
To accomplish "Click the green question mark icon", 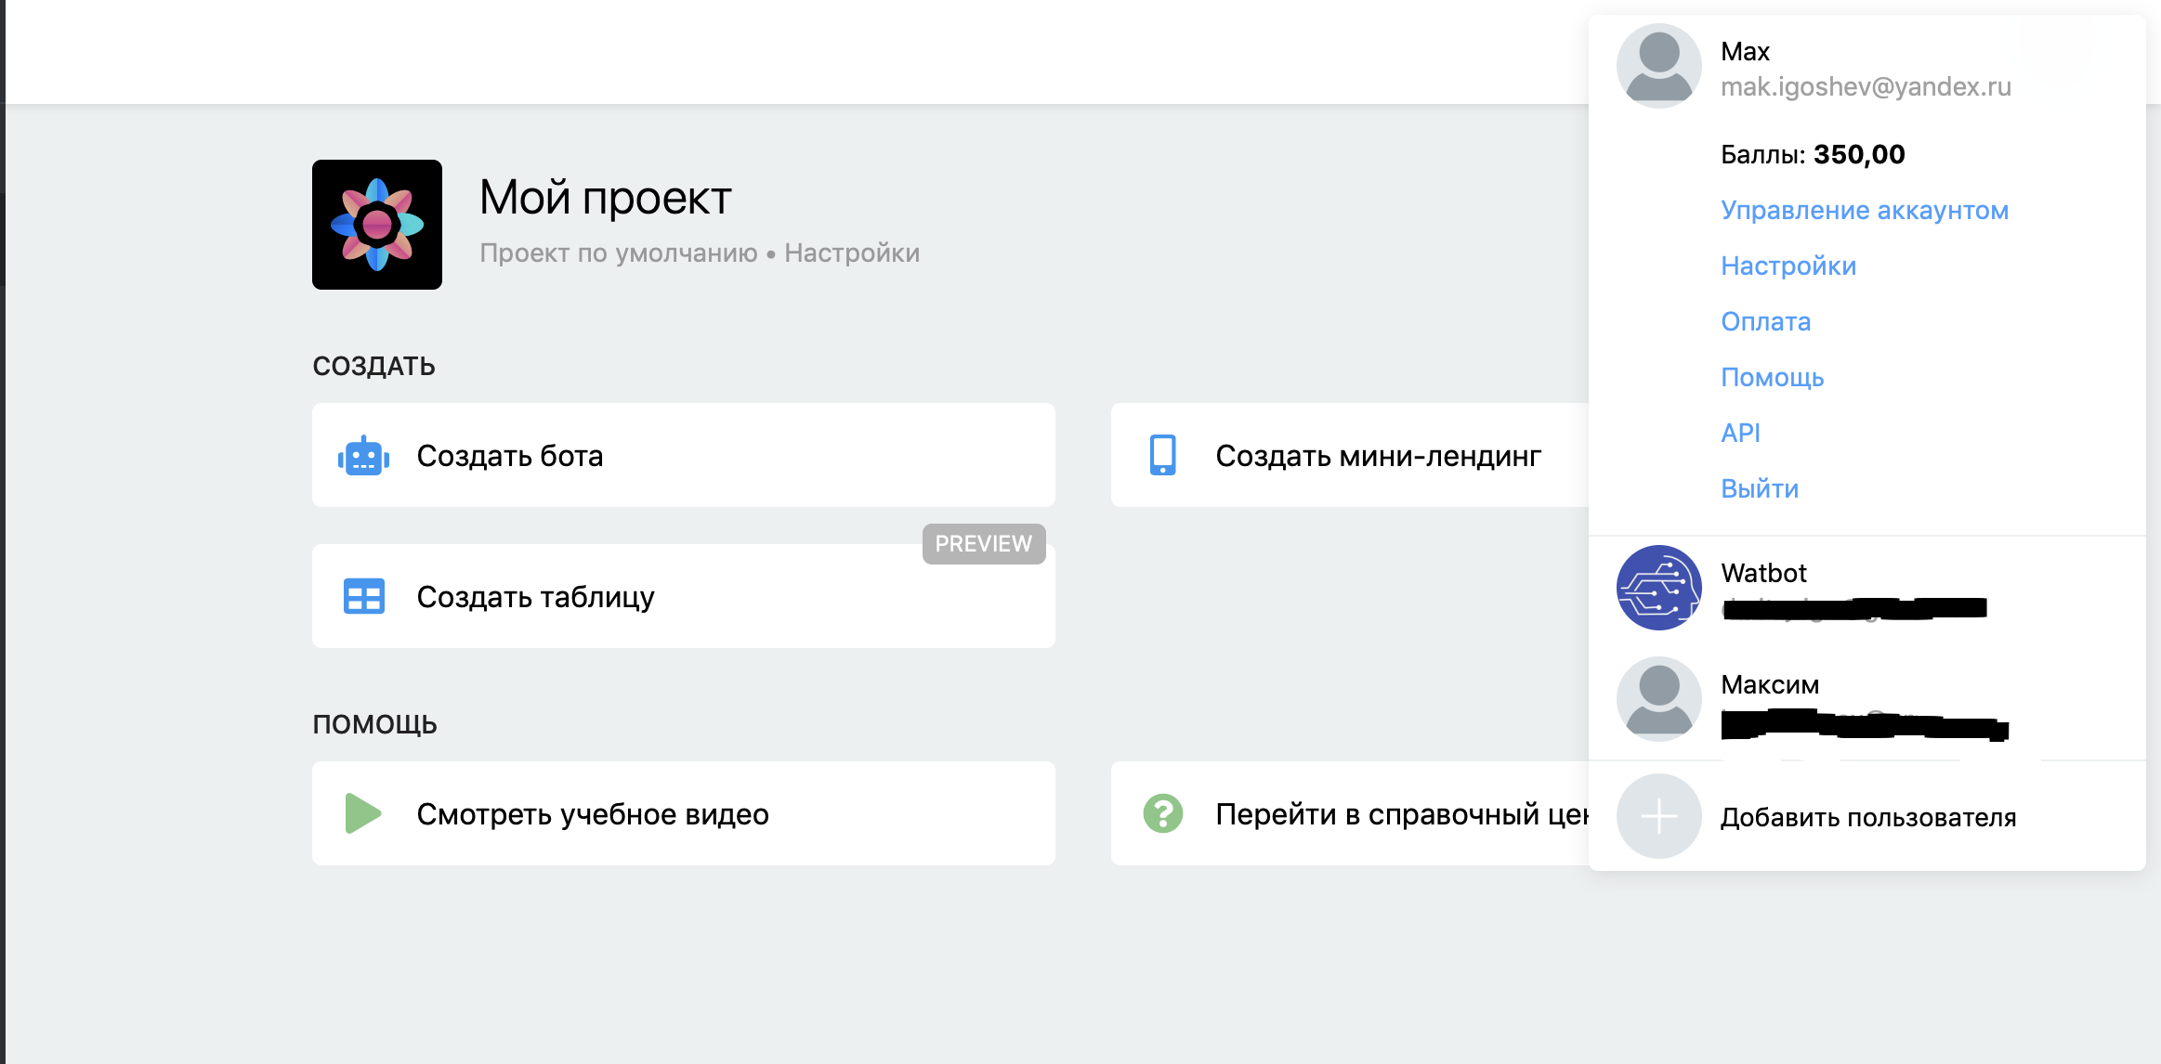I will tap(1162, 813).
